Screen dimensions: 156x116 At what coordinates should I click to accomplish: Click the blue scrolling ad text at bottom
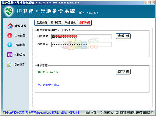tap(41, 113)
